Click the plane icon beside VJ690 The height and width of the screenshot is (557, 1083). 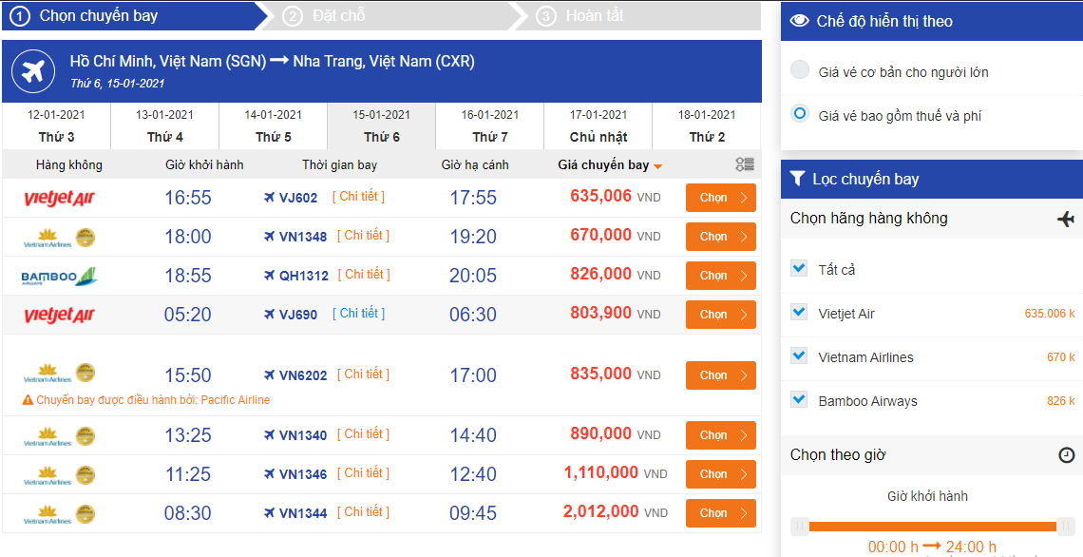pos(270,315)
